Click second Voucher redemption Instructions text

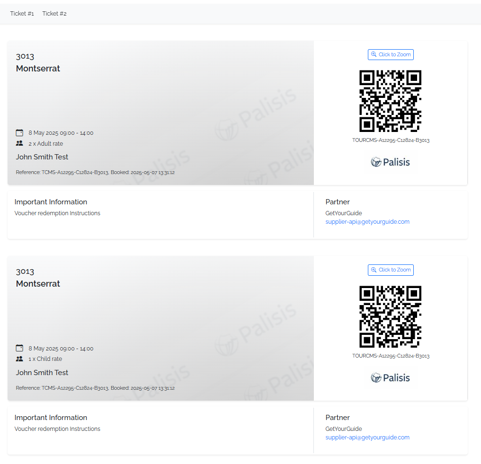click(x=57, y=429)
